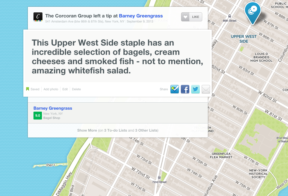Share tip via email envelope icon

pos(206,89)
